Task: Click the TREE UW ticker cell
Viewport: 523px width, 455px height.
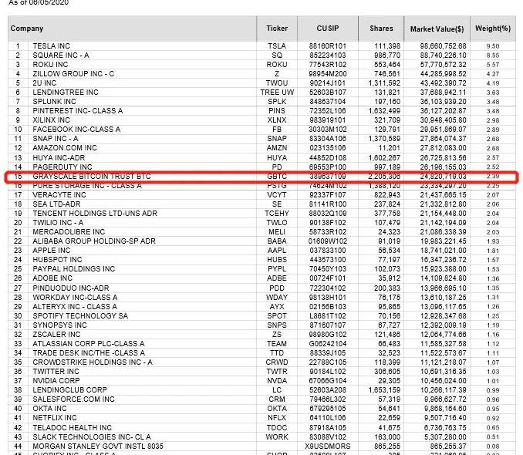Action: tap(277, 93)
